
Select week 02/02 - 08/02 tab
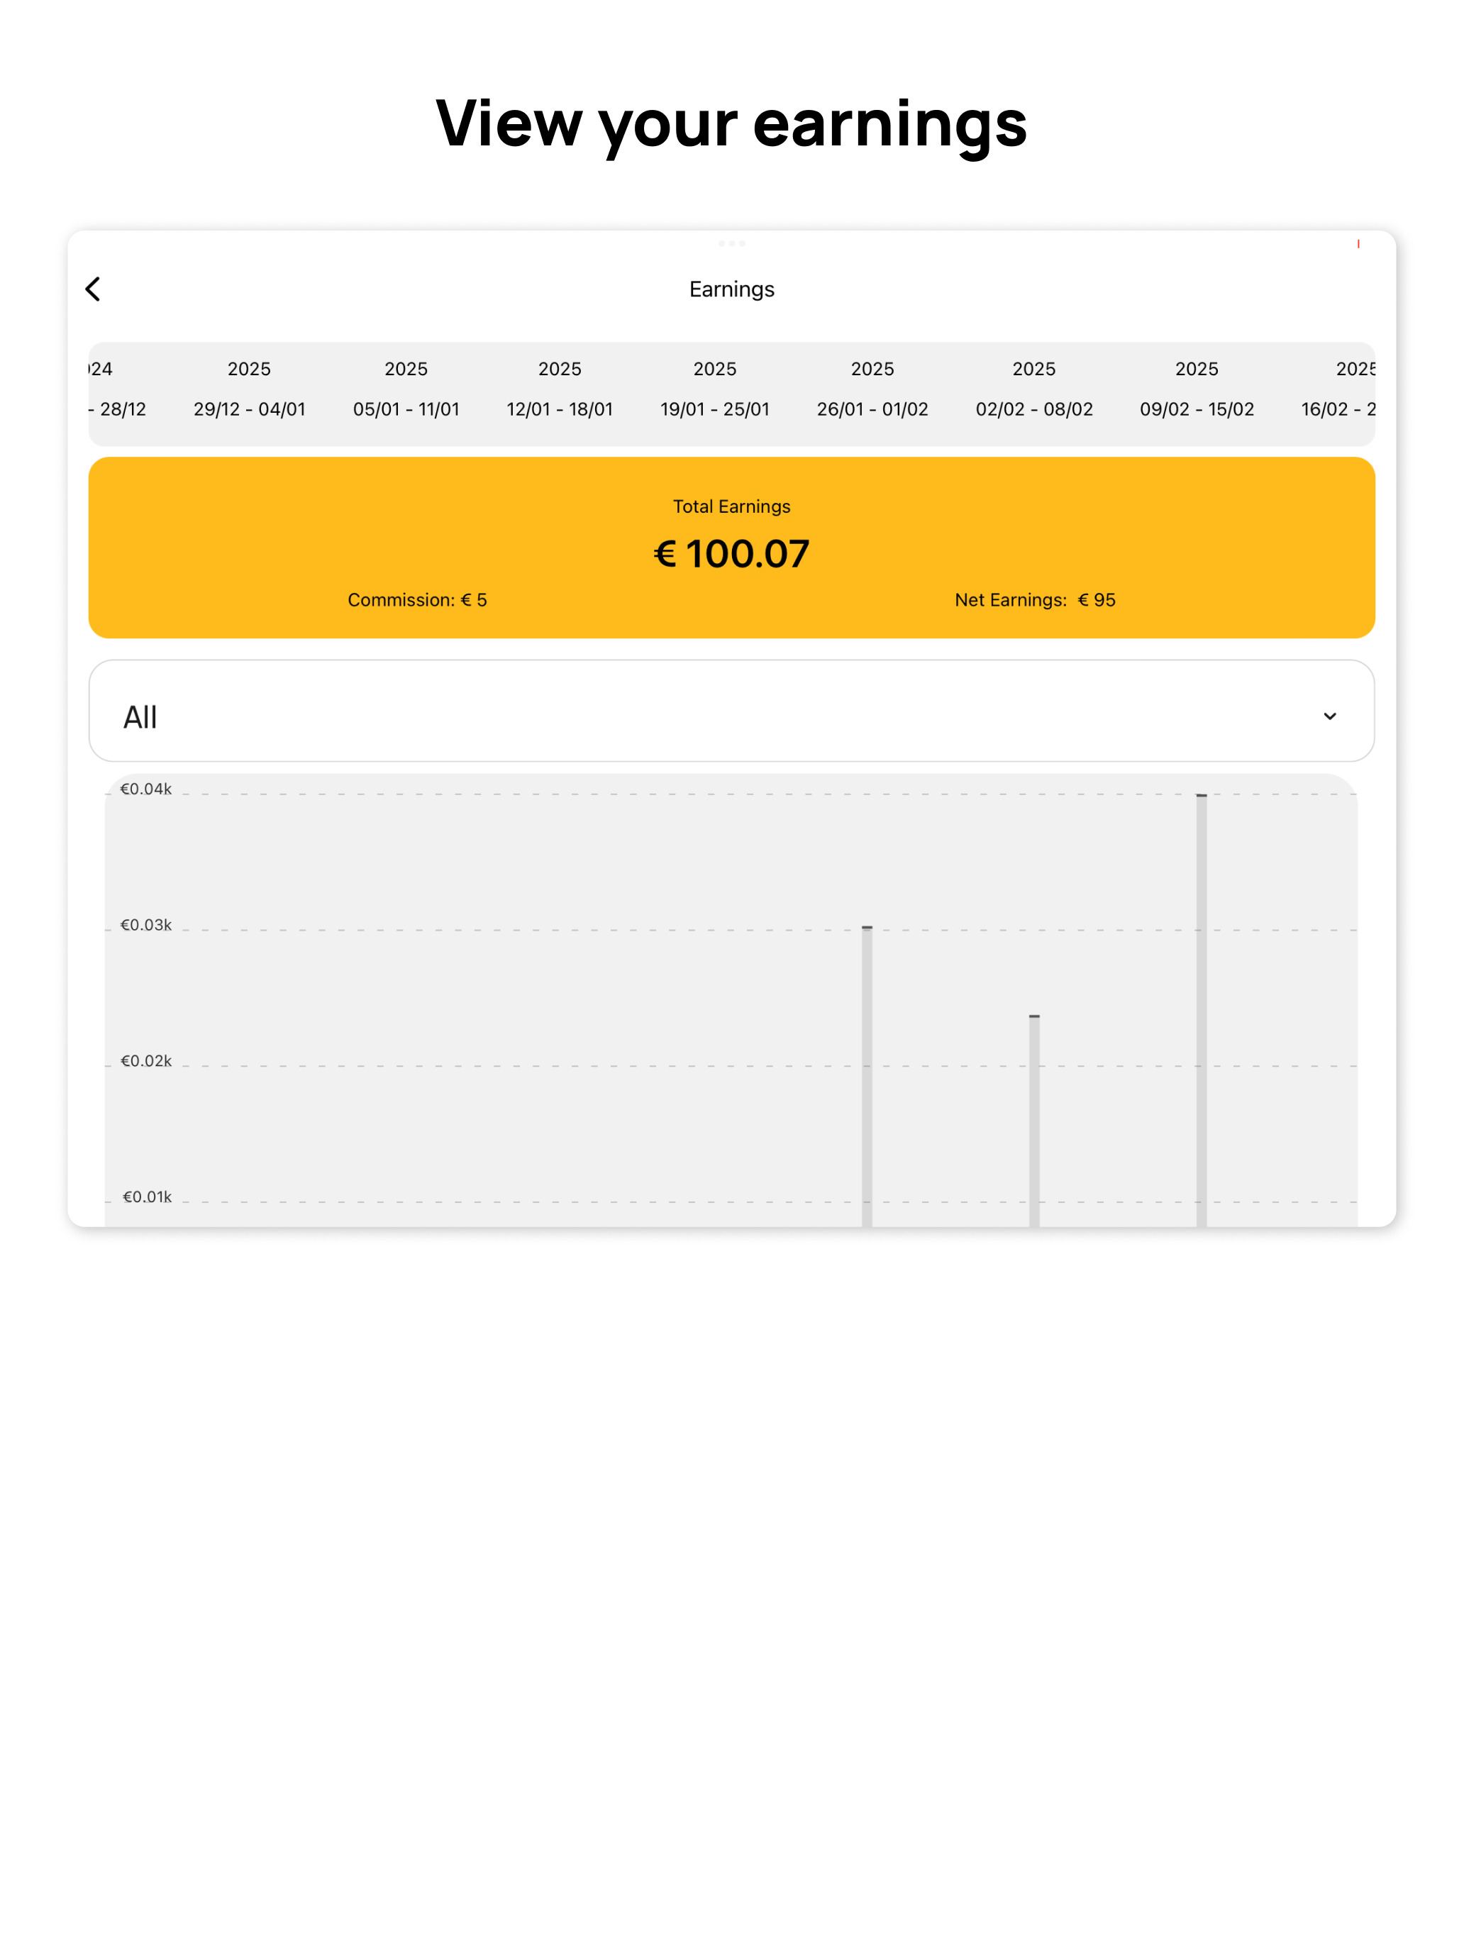coord(1034,389)
